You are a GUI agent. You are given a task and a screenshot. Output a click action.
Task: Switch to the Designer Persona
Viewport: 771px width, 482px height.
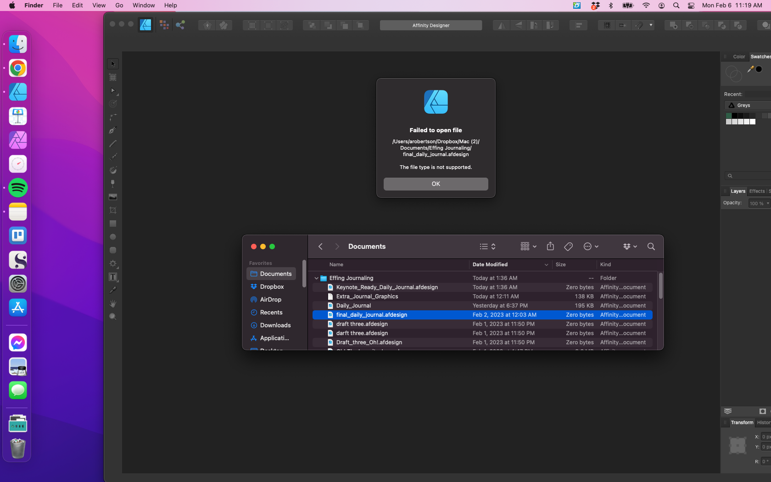coord(145,25)
